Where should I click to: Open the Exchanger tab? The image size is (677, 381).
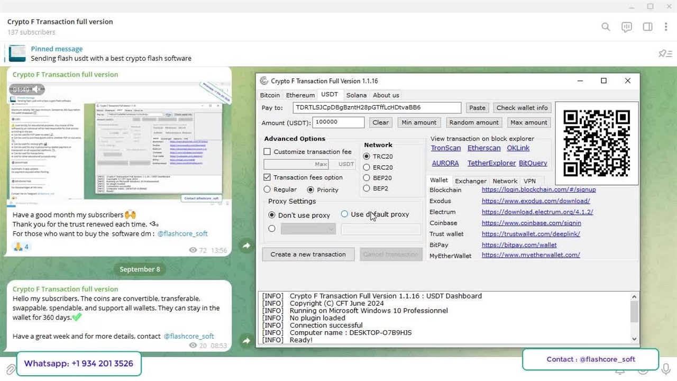[470, 181]
